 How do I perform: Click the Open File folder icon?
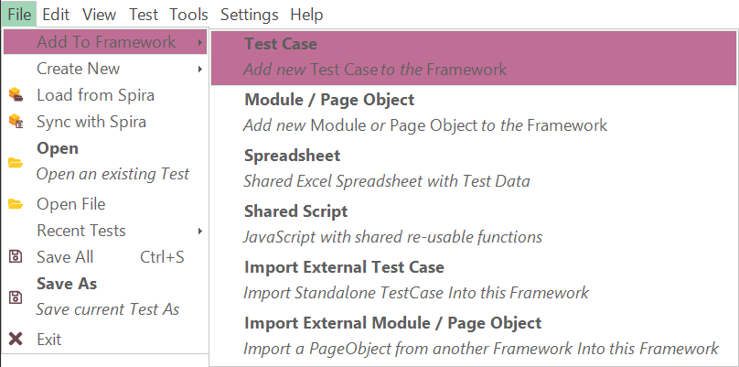click(16, 204)
